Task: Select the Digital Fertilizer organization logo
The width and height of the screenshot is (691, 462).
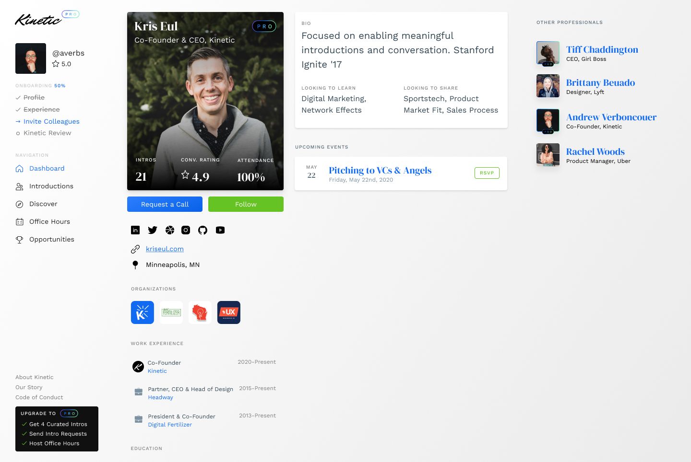Action: [x=171, y=312]
